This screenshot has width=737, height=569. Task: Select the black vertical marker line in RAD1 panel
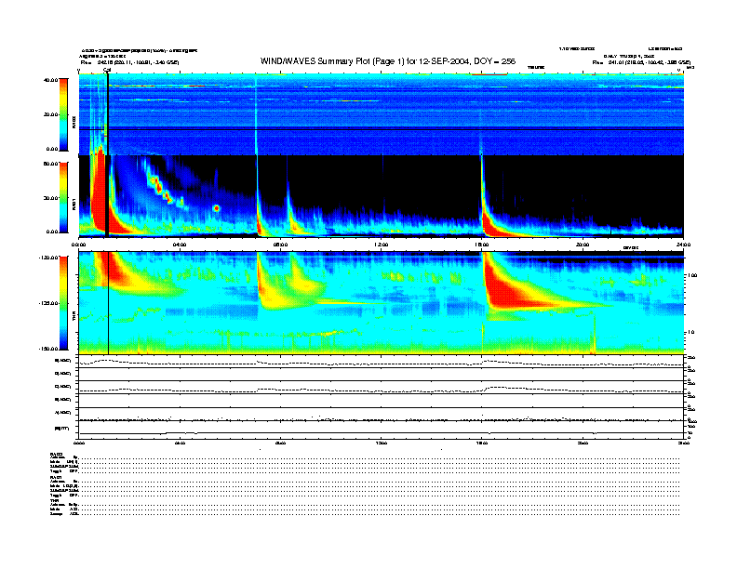(108, 195)
